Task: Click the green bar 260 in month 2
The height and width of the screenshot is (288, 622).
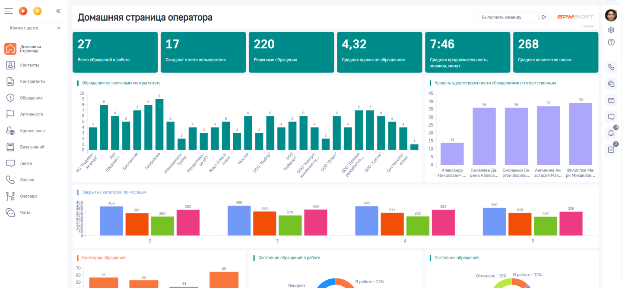Action: point(162,226)
